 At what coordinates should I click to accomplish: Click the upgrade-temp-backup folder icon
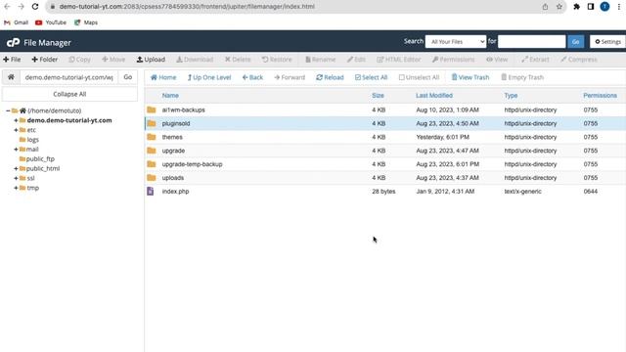[x=152, y=164]
